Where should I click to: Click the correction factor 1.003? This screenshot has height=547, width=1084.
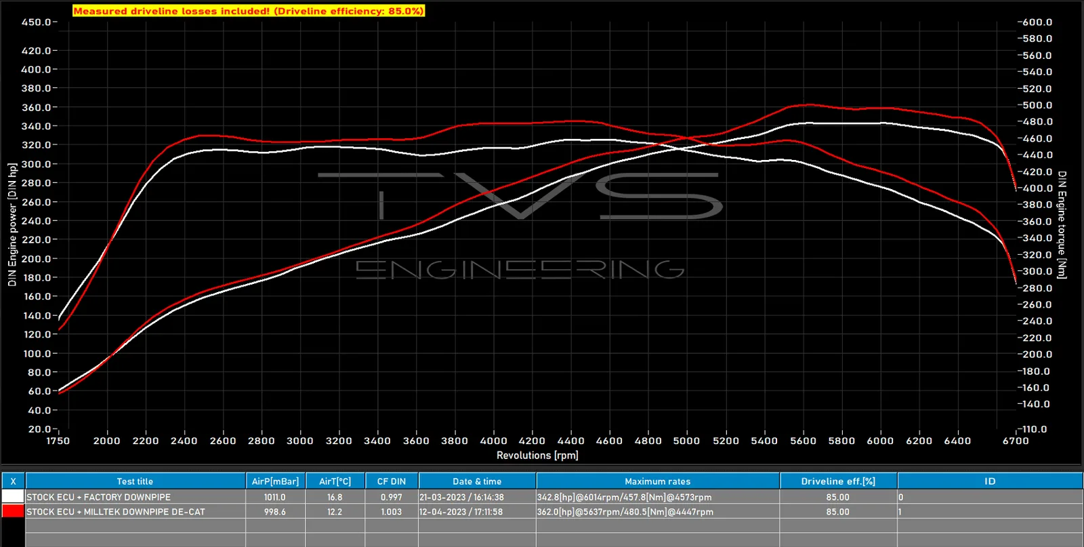coord(392,512)
